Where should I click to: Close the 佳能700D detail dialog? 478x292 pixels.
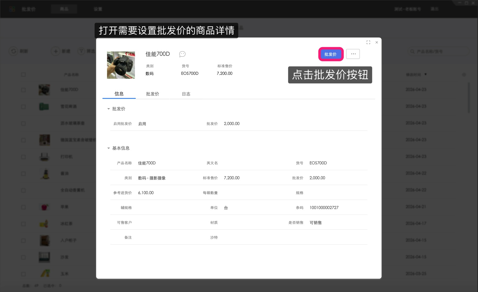[377, 42]
